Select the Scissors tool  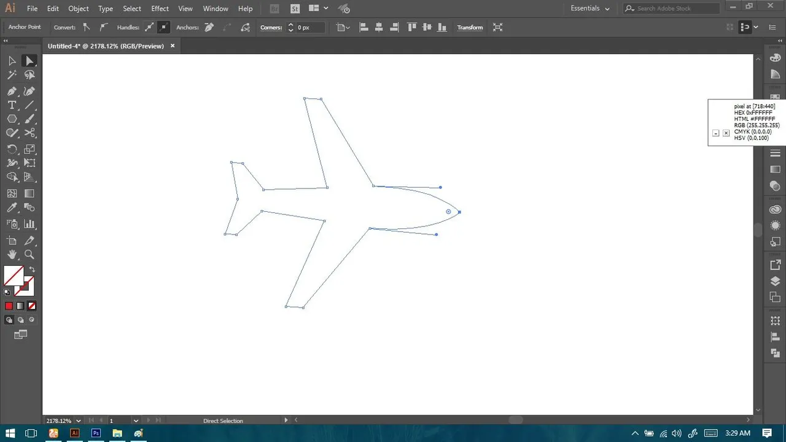click(x=29, y=133)
